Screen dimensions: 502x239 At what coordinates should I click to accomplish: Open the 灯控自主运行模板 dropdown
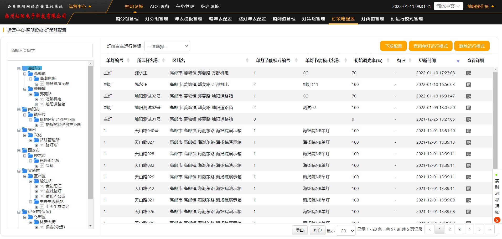click(167, 46)
